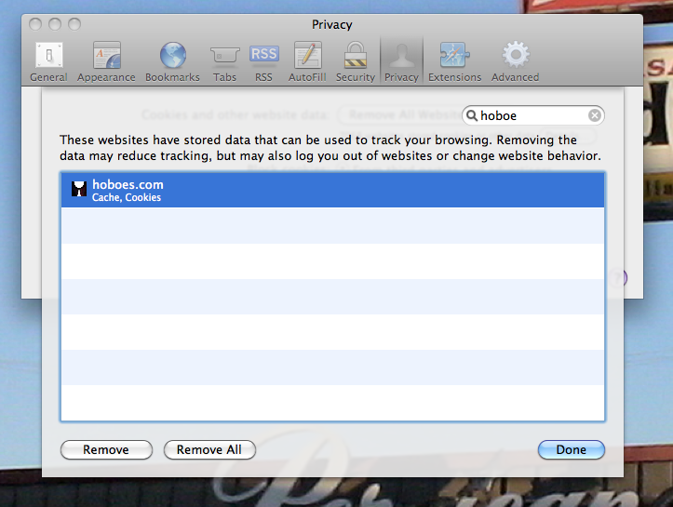Select the Tabs preferences icon
This screenshot has height=507, width=673.
tap(224, 60)
